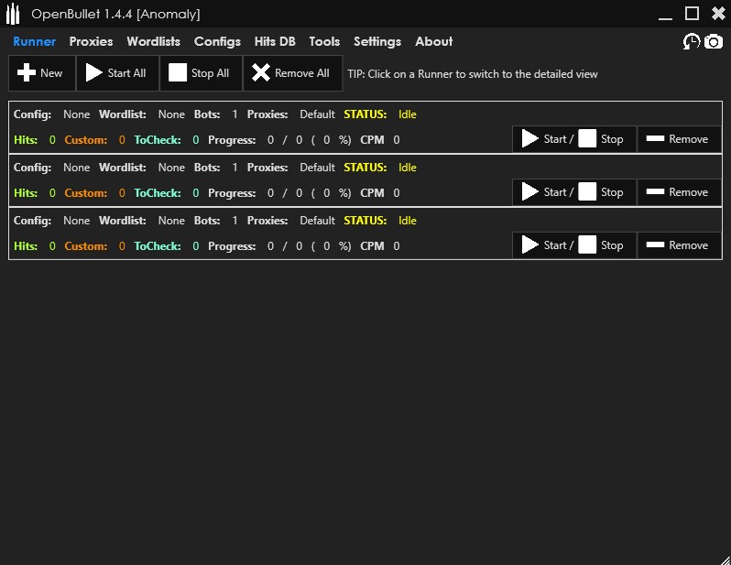731x565 pixels.
Task: Open the Wordlists tab
Action: [x=153, y=41]
